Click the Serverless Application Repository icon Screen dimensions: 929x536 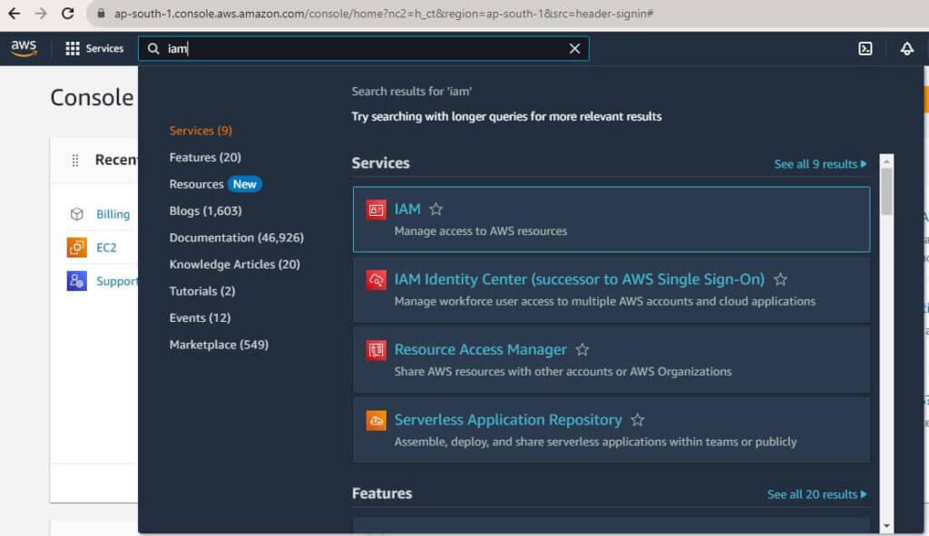coord(376,420)
